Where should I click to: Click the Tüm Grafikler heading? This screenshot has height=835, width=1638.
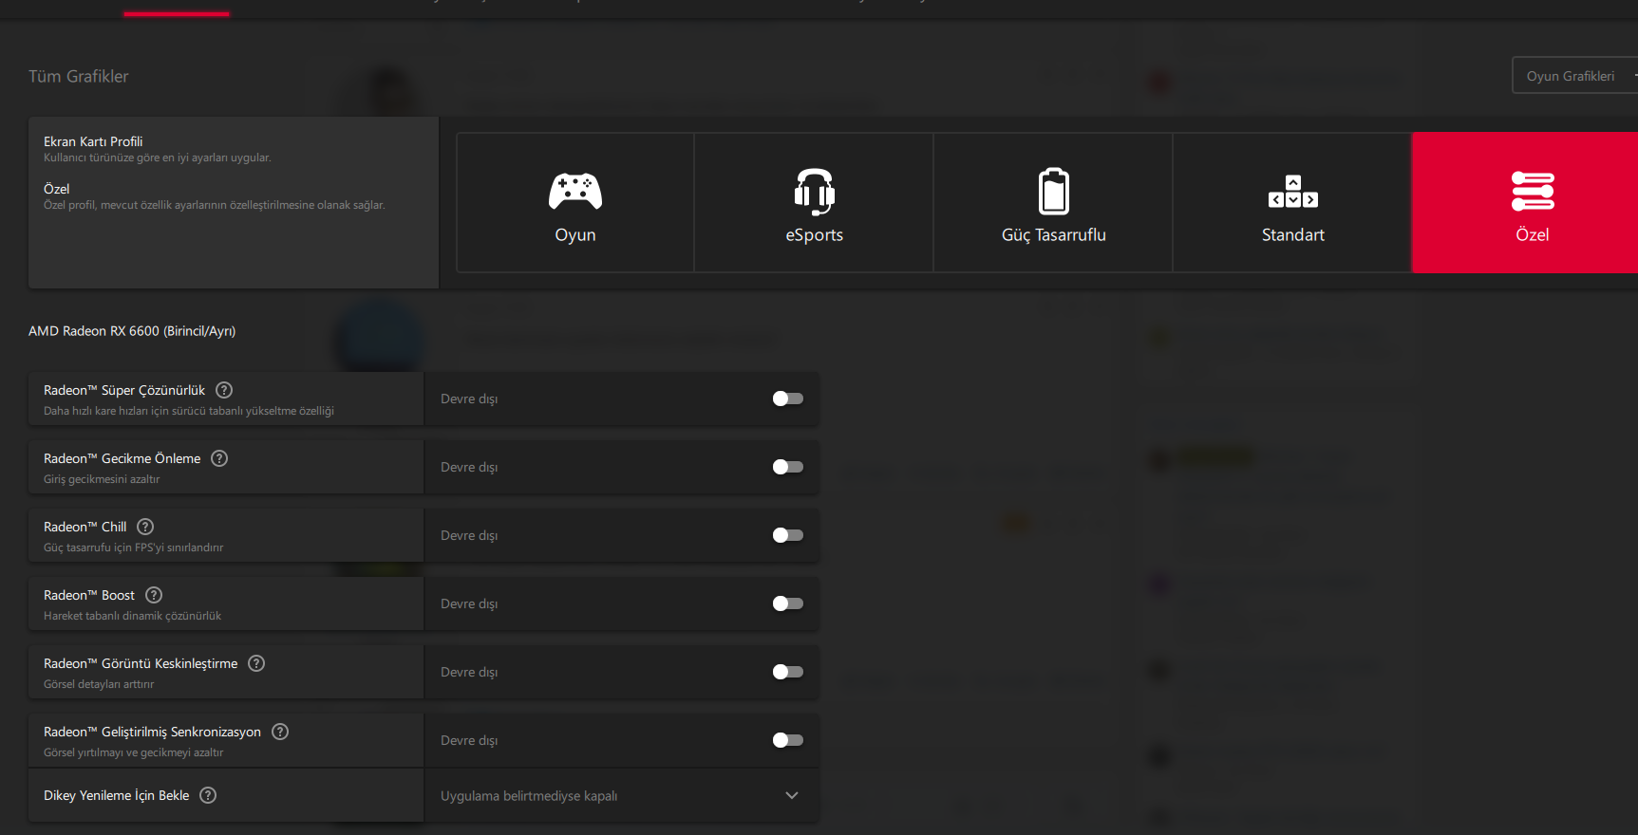click(x=79, y=76)
